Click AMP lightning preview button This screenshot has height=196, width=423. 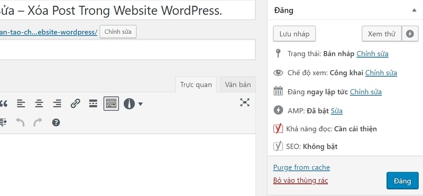point(410,34)
